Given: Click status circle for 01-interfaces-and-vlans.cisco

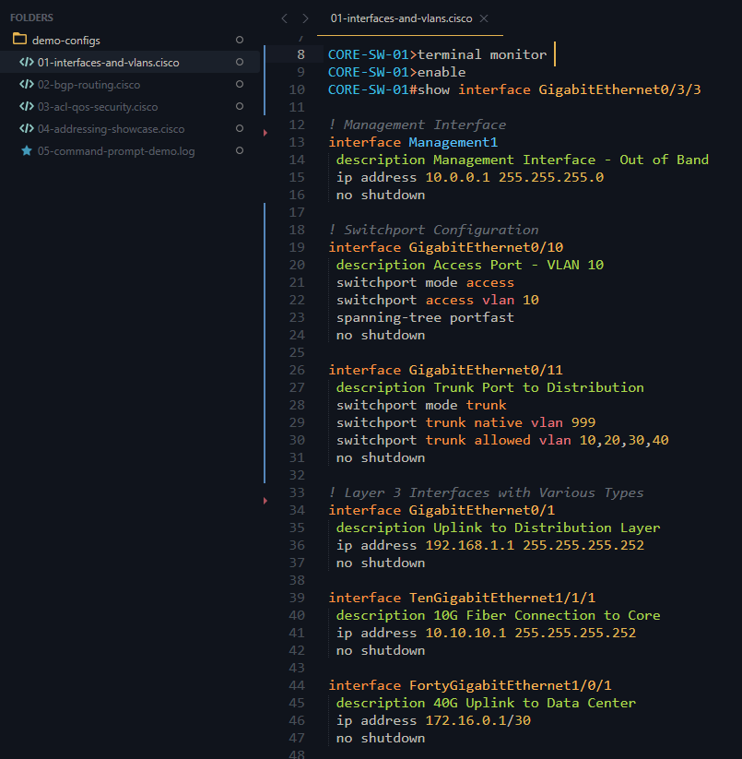Looking at the screenshot, I should tap(240, 62).
